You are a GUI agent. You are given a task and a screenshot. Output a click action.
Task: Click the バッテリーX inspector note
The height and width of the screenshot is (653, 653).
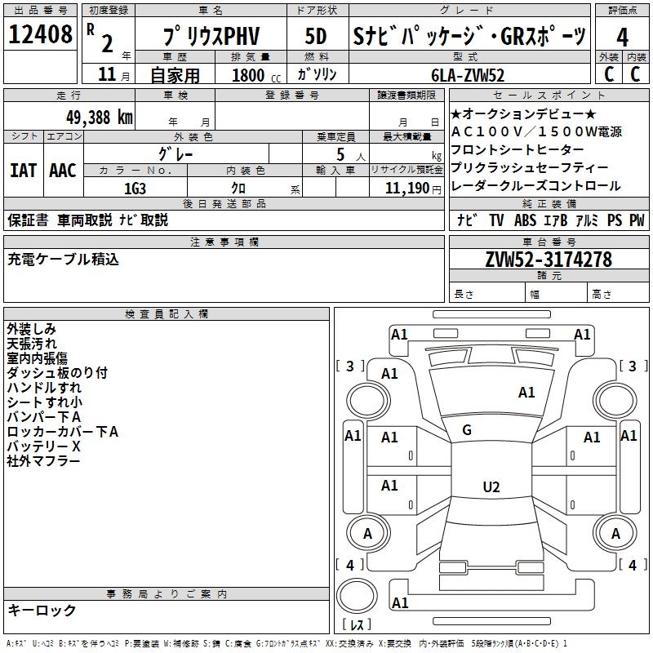(44, 446)
